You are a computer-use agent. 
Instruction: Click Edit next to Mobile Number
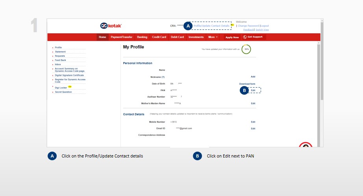[x=253, y=122]
